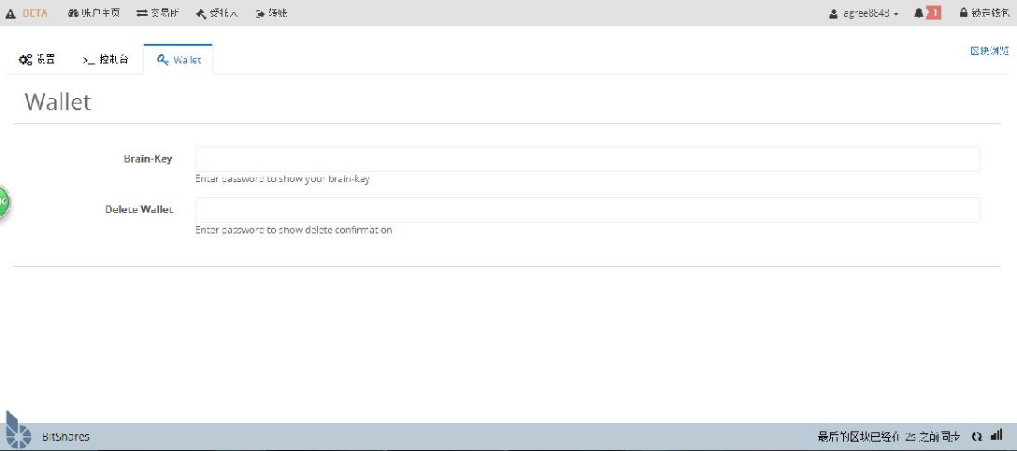Switch to the console prompt tab

(105, 59)
